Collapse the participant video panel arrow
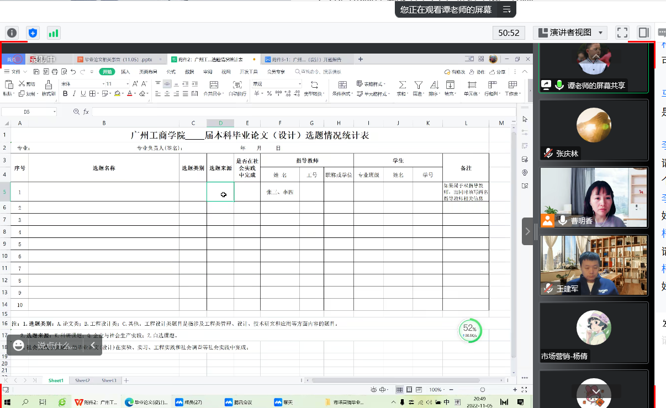The width and height of the screenshot is (666, 408). pos(527,231)
